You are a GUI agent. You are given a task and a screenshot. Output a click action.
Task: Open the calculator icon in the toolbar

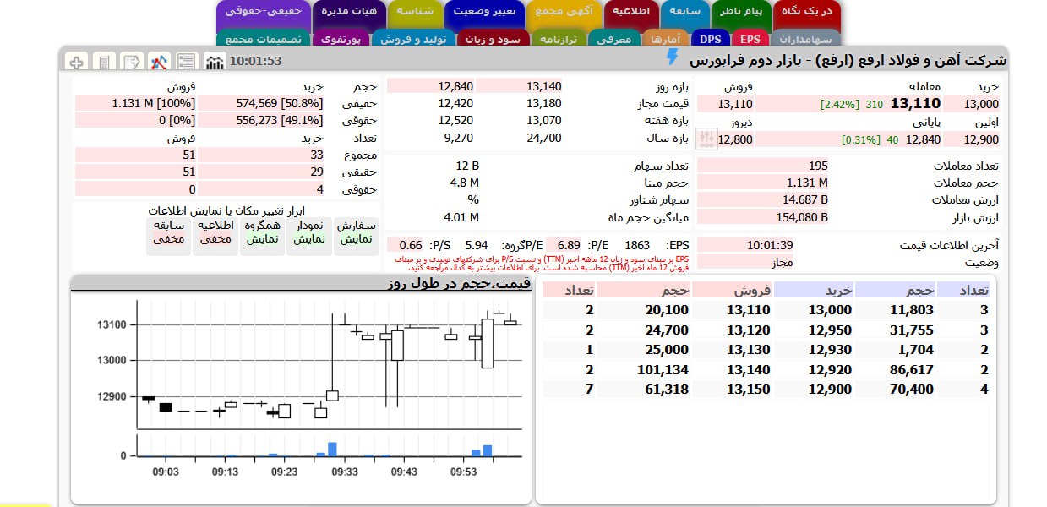104,62
